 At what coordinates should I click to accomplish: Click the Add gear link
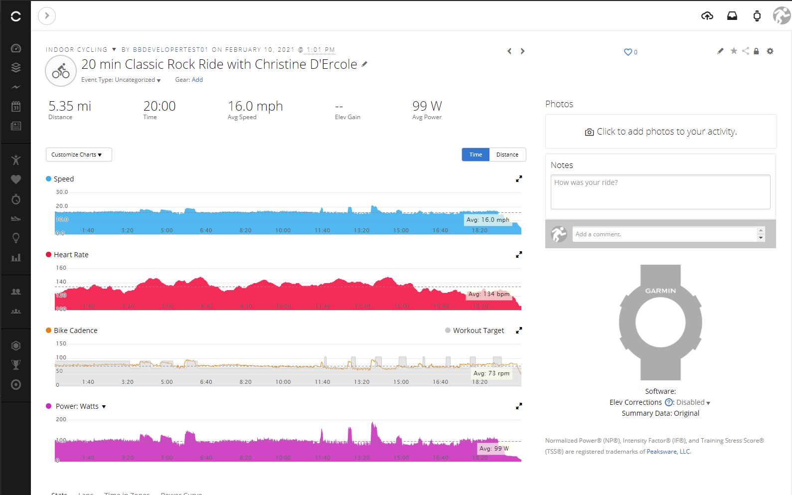coord(197,80)
